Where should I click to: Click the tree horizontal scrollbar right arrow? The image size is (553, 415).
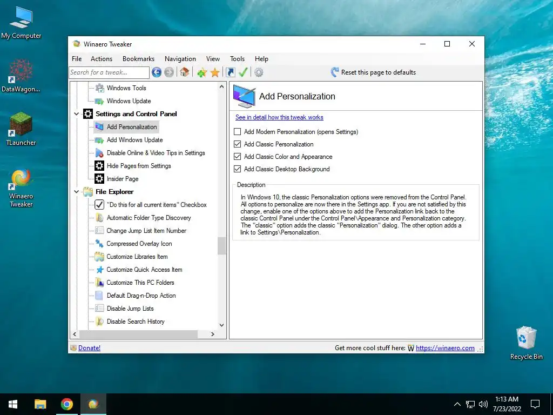tap(213, 334)
